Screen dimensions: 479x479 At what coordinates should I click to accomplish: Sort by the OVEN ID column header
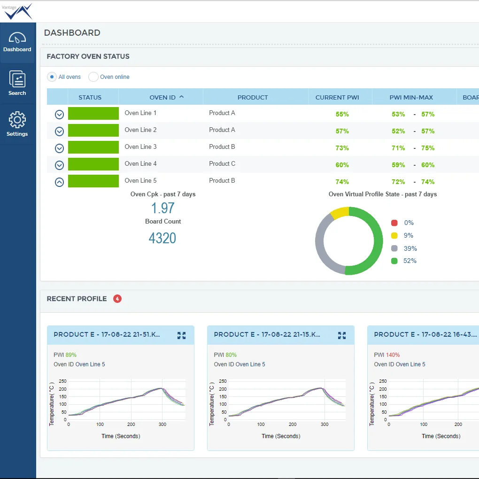click(161, 97)
